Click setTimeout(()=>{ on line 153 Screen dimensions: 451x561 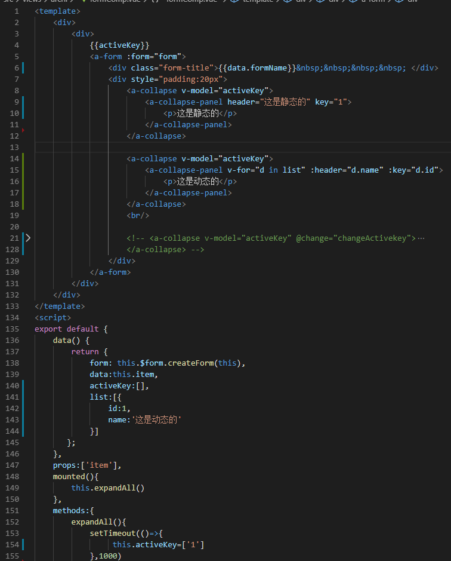click(x=126, y=534)
